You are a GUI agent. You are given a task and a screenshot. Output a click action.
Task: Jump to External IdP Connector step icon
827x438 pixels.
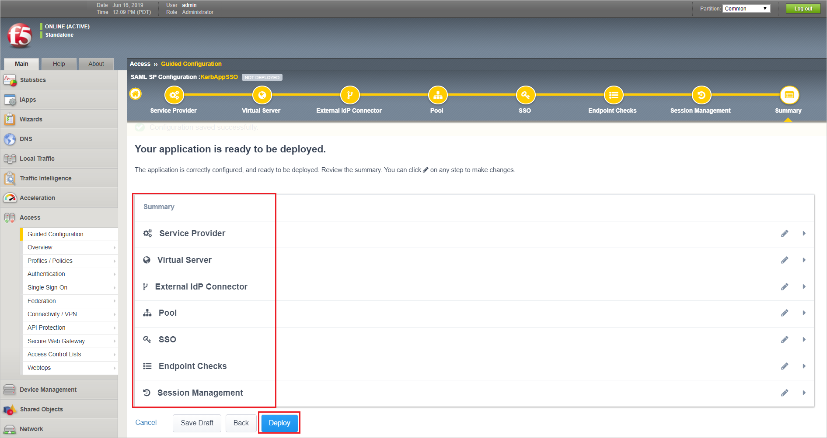pyautogui.click(x=350, y=95)
